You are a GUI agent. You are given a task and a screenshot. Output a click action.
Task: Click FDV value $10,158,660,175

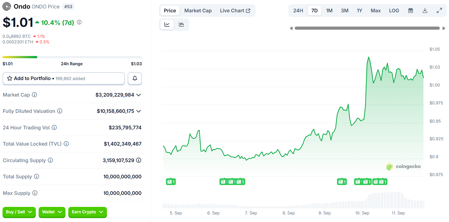click(116, 111)
